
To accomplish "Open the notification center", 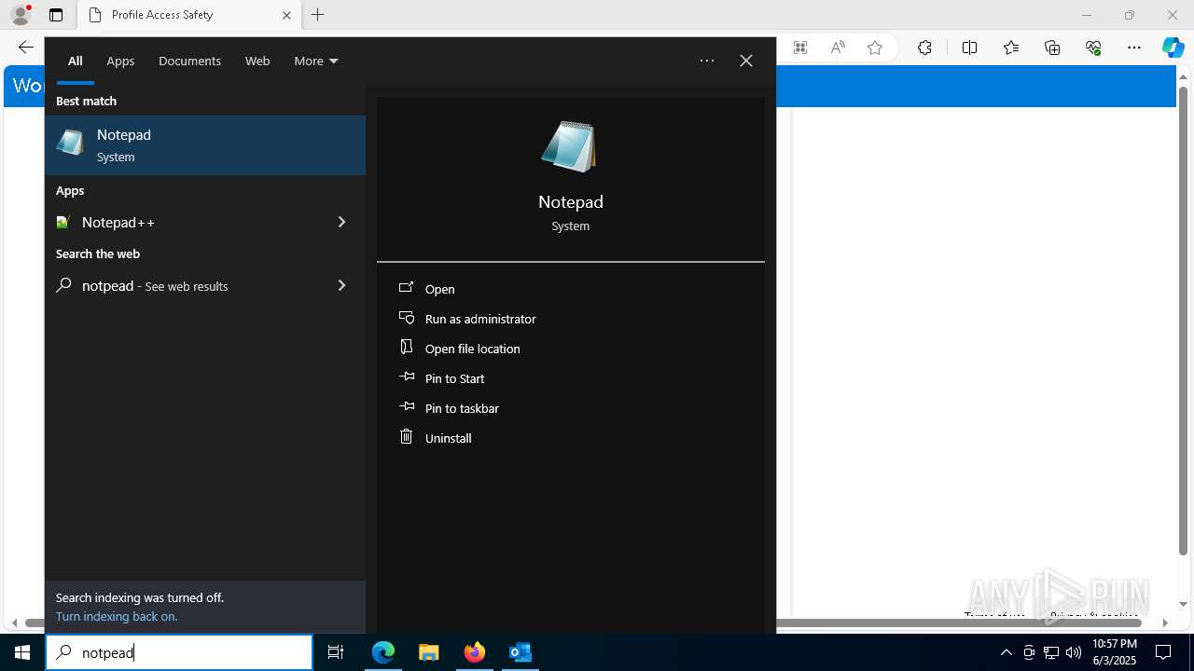I will tap(1163, 652).
